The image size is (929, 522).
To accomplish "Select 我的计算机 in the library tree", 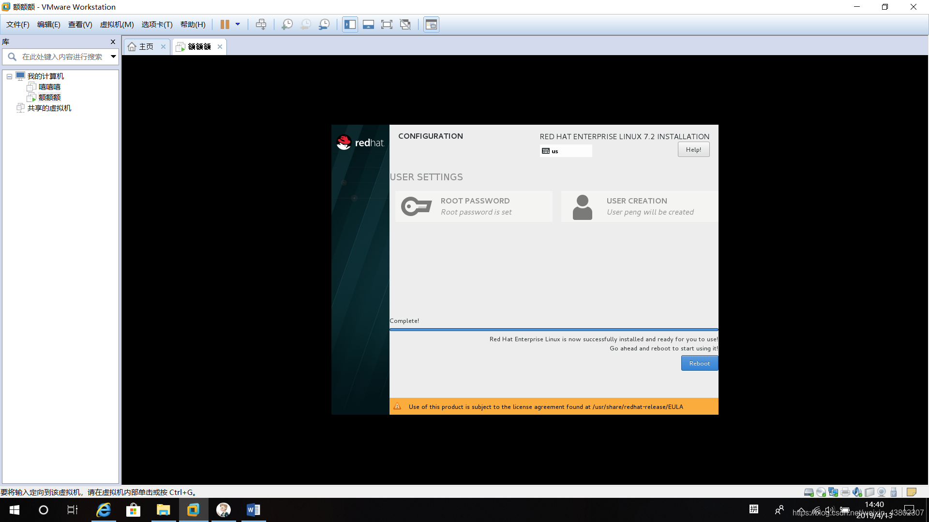I will 45,76.
